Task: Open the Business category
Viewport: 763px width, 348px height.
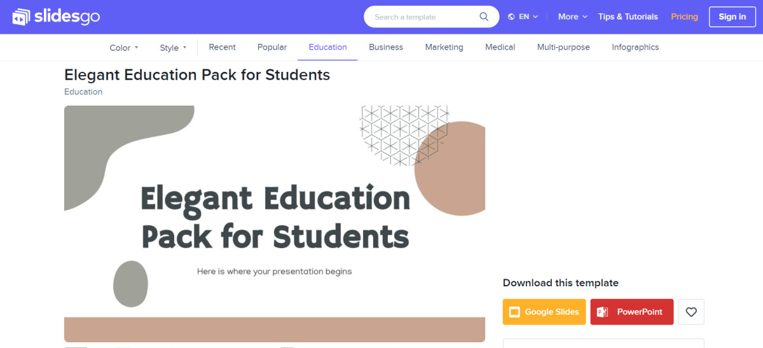Action: (x=386, y=47)
